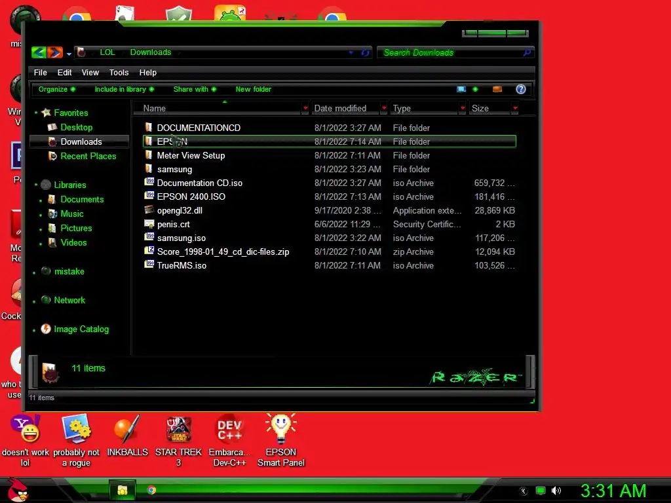
Task: Select the Meter View Setup folder
Action: (x=191, y=155)
